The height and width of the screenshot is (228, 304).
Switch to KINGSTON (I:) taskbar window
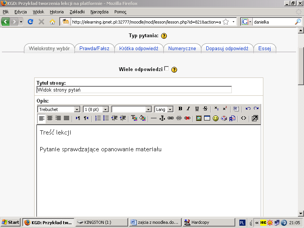click(x=101, y=222)
